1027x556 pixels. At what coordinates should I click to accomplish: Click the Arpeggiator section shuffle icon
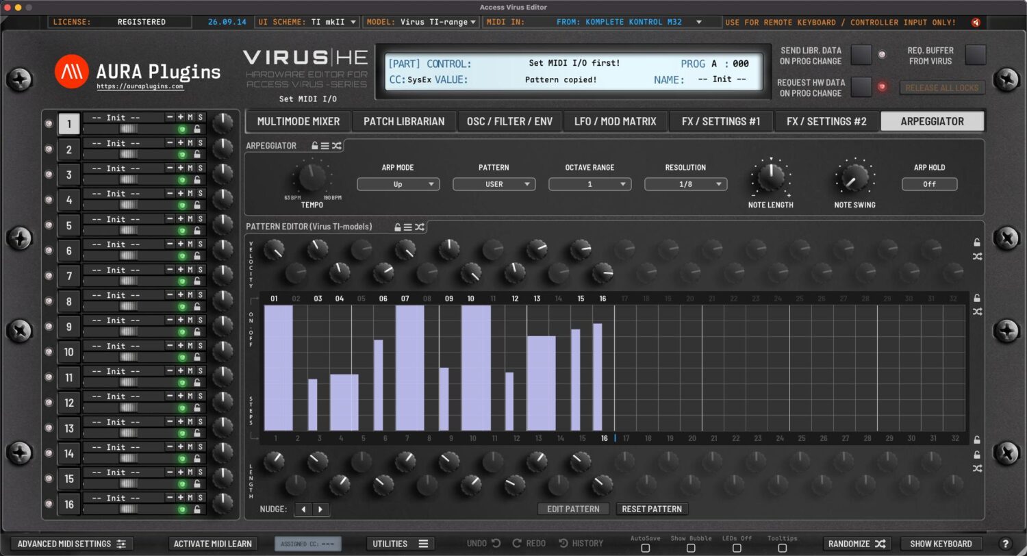tap(336, 146)
